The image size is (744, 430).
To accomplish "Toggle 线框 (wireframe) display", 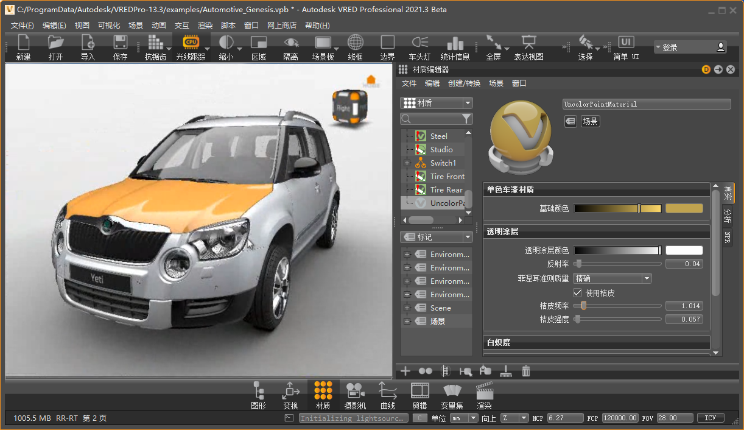I will 356,43.
